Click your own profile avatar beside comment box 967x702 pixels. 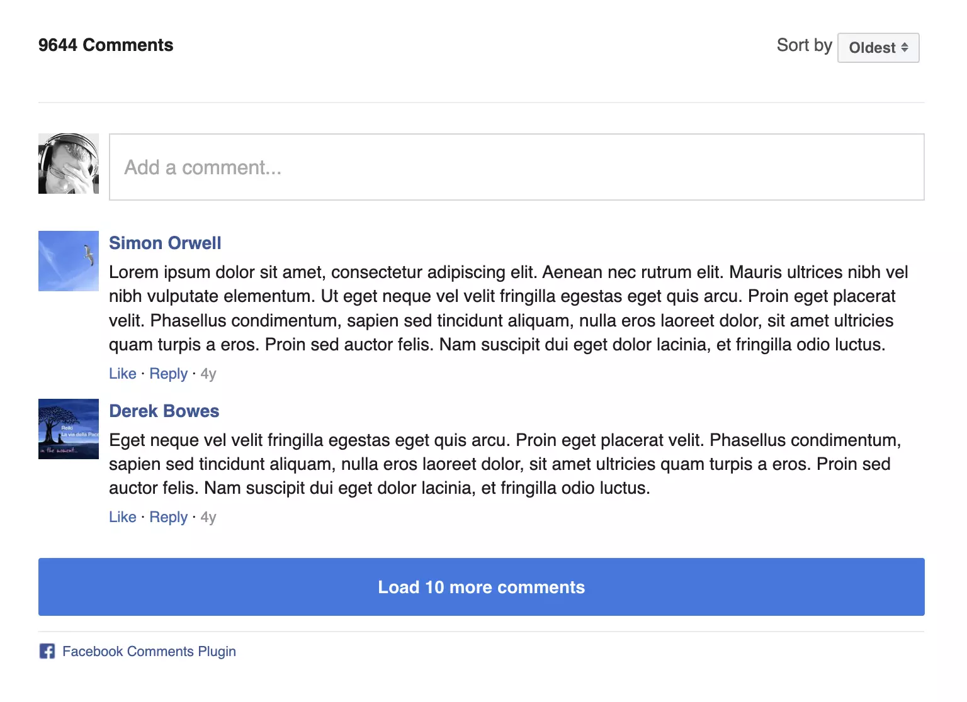pyautogui.click(x=68, y=164)
